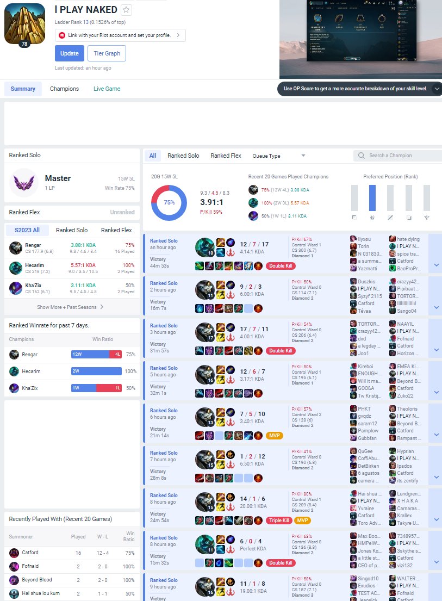This screenshot has height=601, width=442.
Task: Expand details of the 21m 14s victory match
Action: (x=436, y=435)
